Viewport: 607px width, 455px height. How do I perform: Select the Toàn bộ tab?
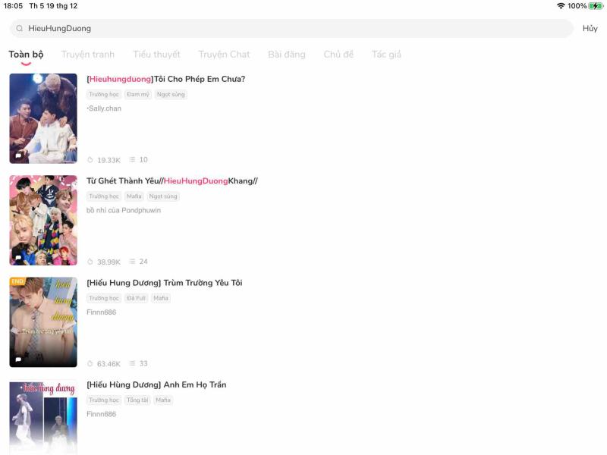[26, 55]
